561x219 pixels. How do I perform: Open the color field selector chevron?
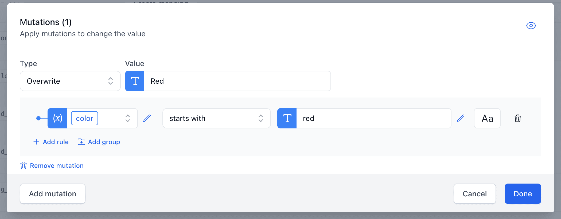point(128,118)
